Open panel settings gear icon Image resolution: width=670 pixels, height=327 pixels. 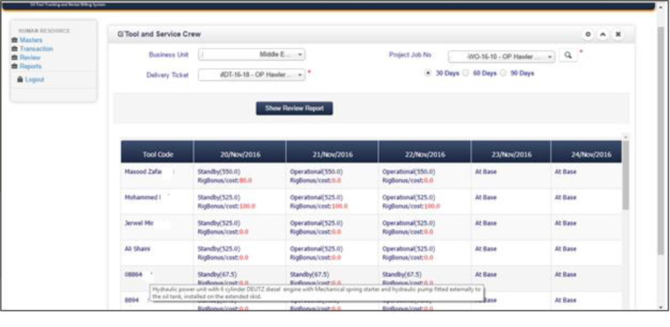pos(588,34)
